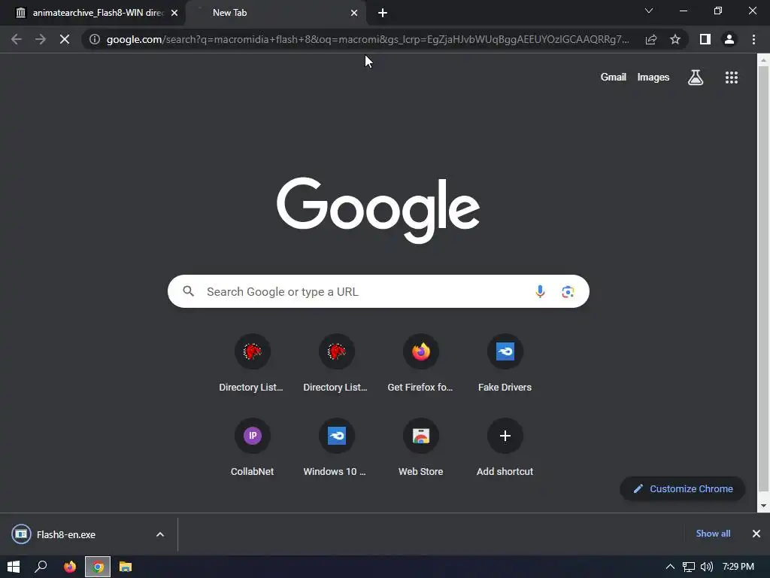Open the tab search dropdown arrow

(x=649, y=11)
